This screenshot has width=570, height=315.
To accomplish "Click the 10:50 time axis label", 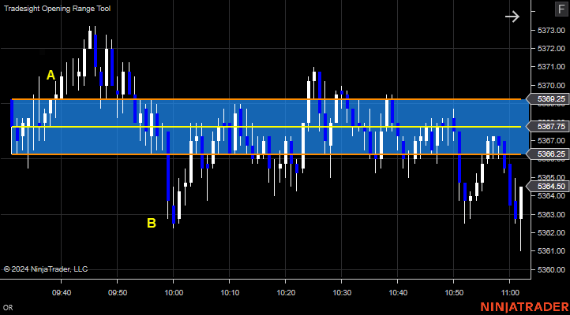I will click(x=454, y=292).
